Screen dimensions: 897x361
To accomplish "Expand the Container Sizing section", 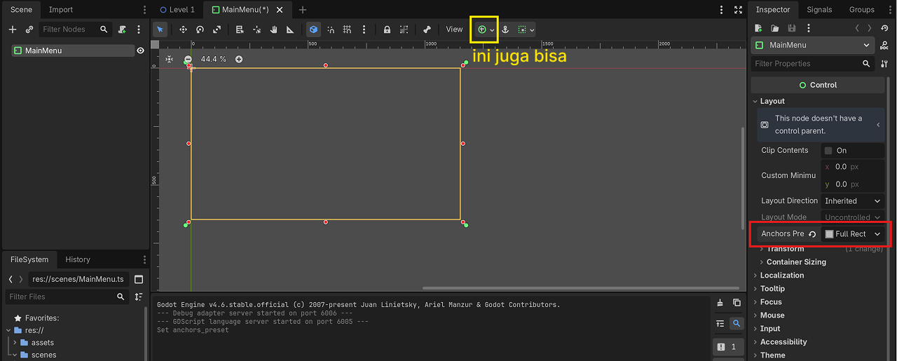I will pyautogui.click(x=795, y=262).
